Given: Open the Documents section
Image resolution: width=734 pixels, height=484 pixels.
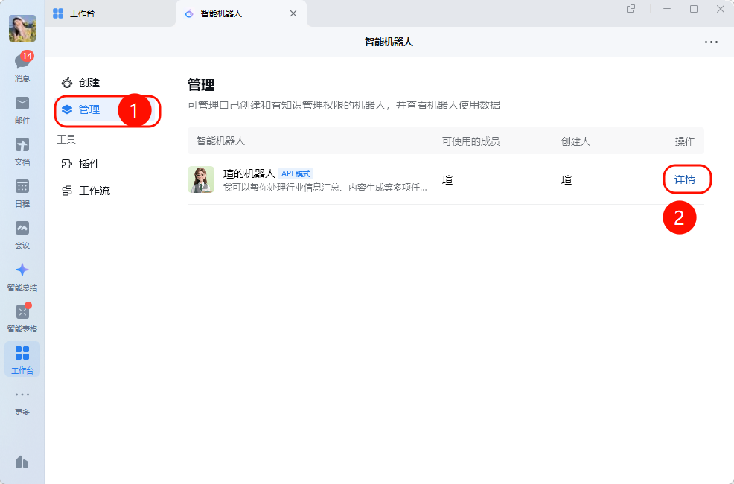Looking at the screenshot, I should 22,152.
